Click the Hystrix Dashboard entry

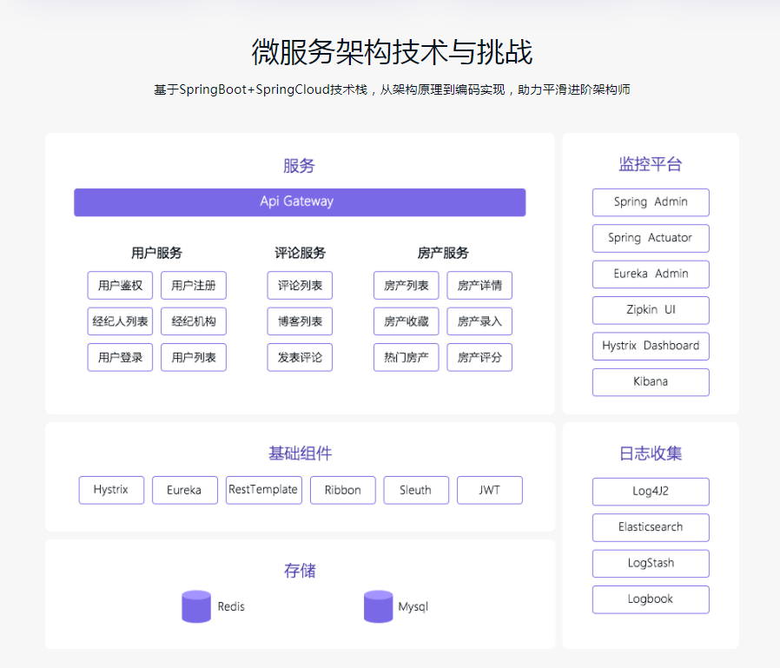[x=651, y=346]
